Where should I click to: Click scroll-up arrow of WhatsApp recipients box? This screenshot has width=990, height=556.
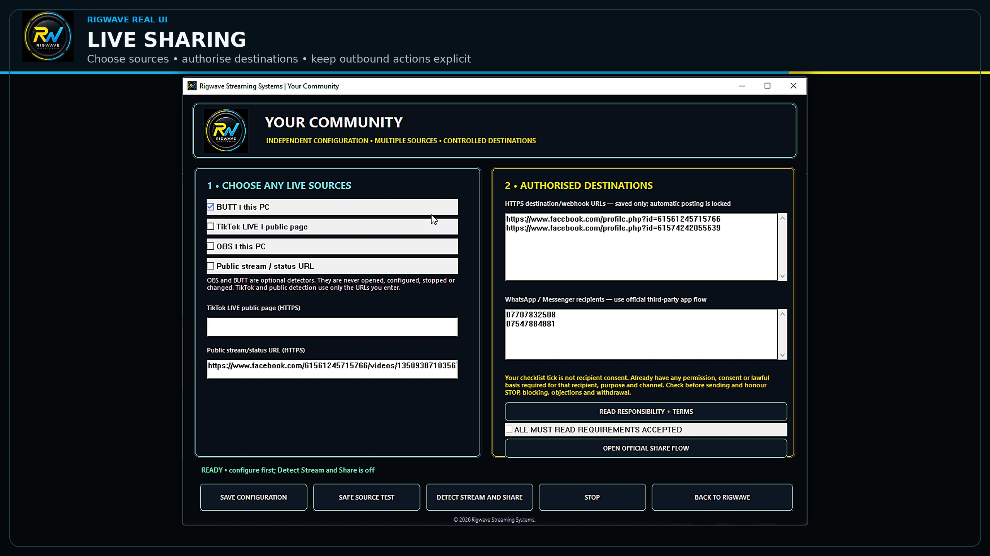point(782,314)
